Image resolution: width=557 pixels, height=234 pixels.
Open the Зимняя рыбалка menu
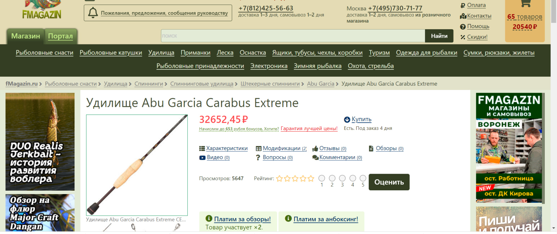(317, 66)
